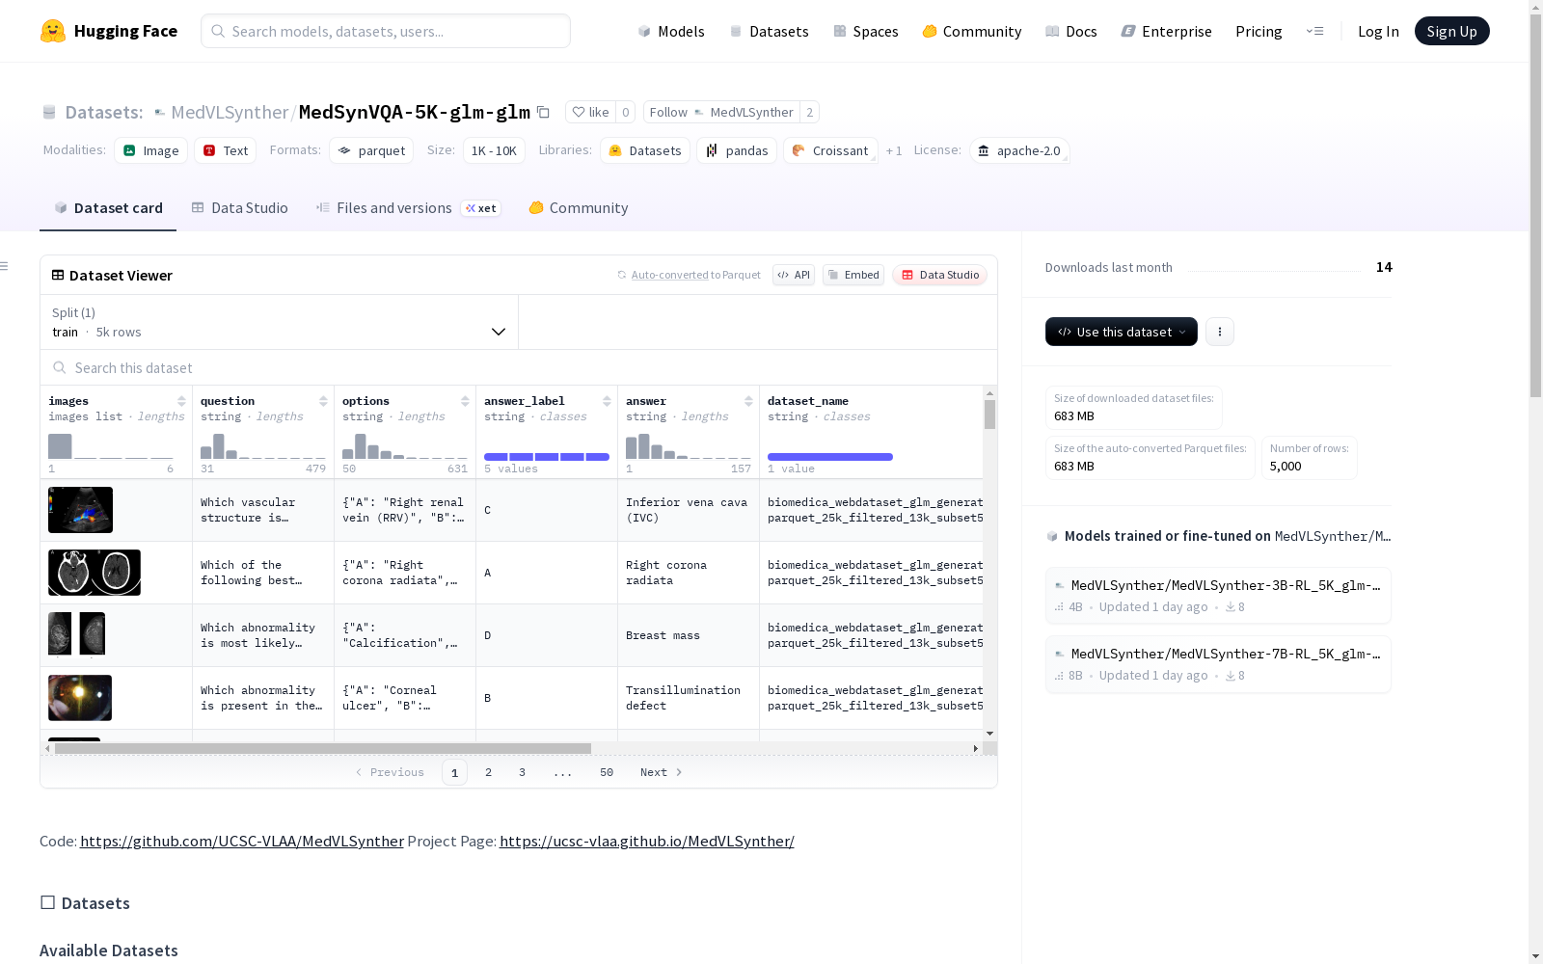Click the Image modality tag

(x=151, y=150)
